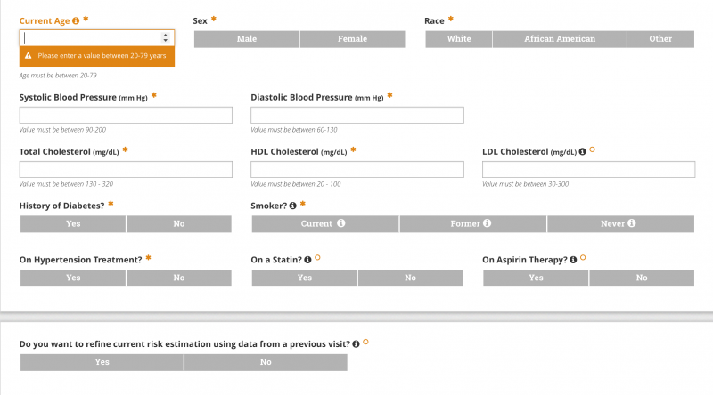
Task: Focus the HDL Cholesterol input field
Action: (357, 169)
